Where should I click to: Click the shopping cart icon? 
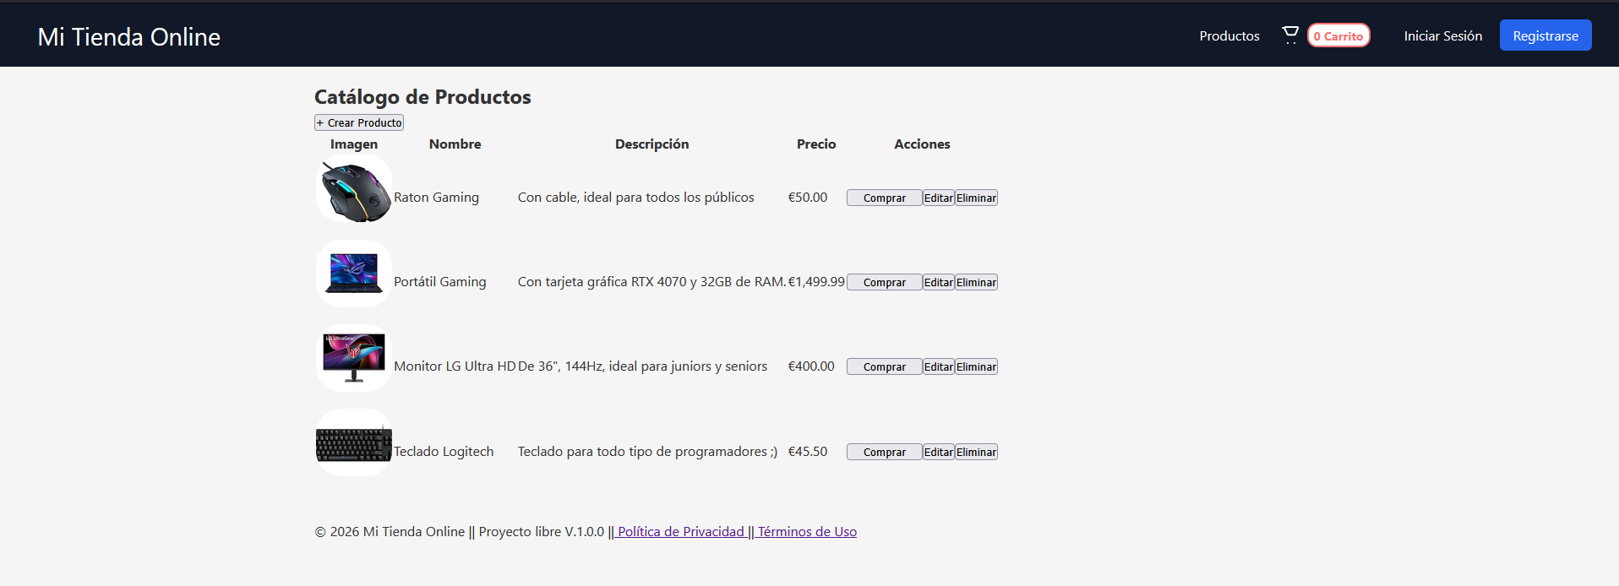click(1289, 35)
